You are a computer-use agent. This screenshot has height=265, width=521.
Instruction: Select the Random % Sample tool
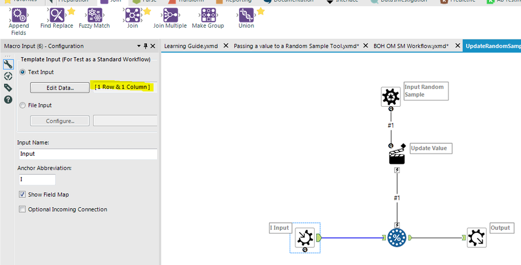click(x=397, y=237)
